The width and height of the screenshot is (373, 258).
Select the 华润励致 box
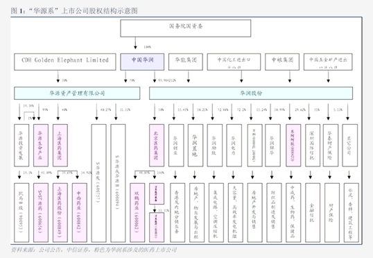point(214,145)
